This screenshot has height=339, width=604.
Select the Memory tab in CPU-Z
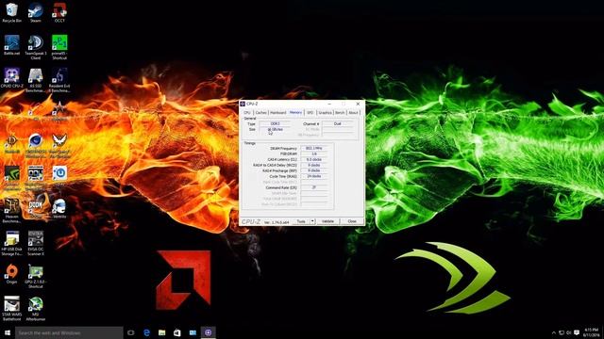(x=295, y=112)
